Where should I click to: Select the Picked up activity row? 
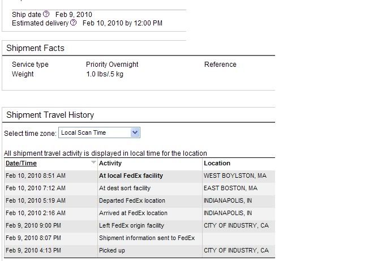point(139,251)
